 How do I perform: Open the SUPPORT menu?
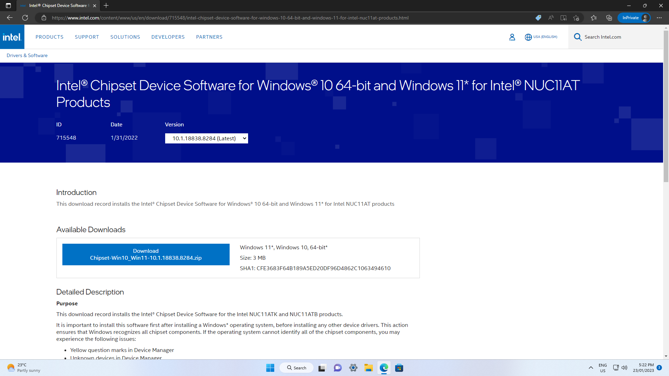tap(87, 37)
